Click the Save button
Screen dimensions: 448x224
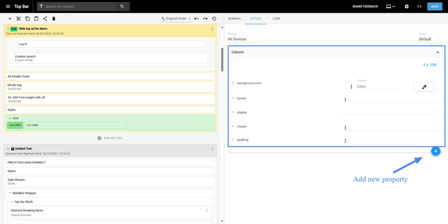tap(434, 6)
